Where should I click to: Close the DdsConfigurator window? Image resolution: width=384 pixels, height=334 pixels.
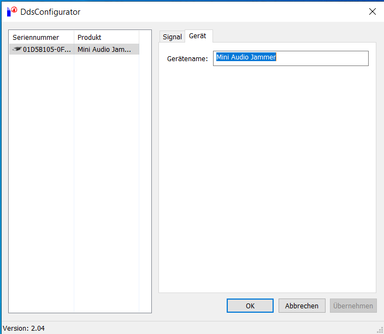coord(373,11)
